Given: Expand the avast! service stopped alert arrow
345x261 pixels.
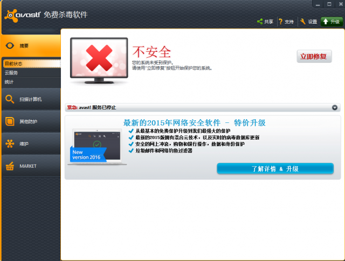Looking at the screenshot, I should pos(335,107).
